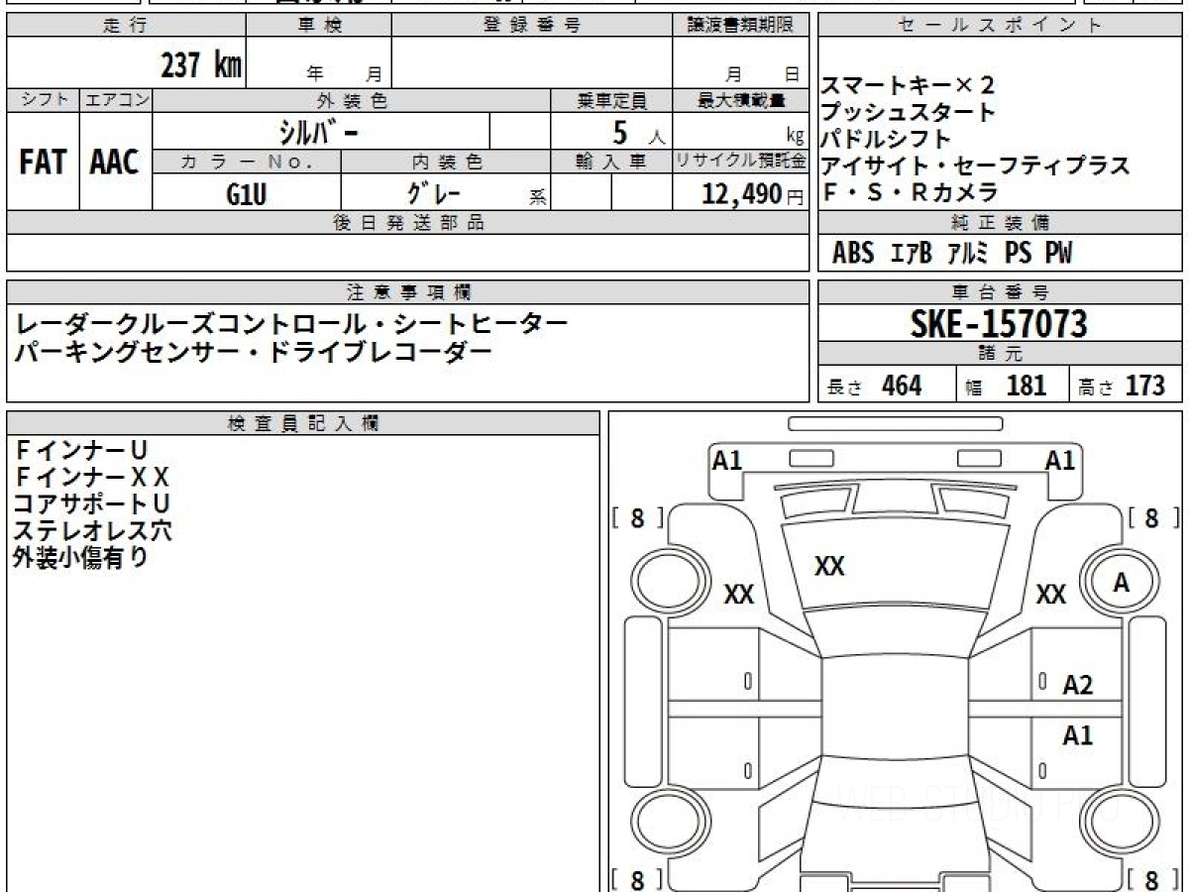Click ABS in standard equipment
Viewport: 1189px width, 892px height.
click(x=853, y=254)
